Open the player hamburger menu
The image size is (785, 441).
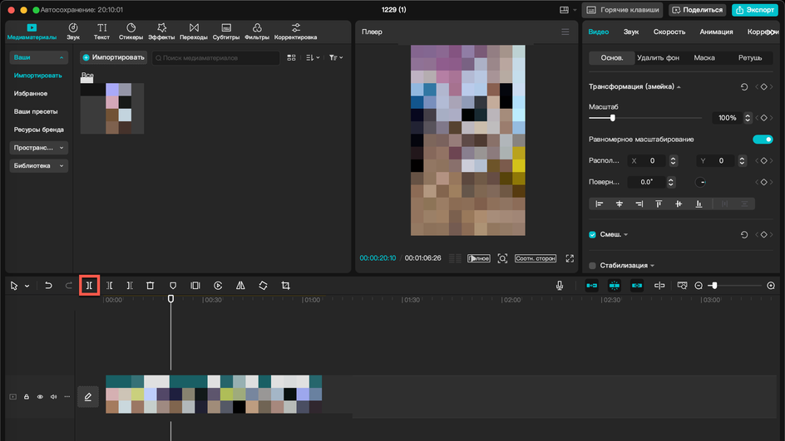tap(565, 32)
